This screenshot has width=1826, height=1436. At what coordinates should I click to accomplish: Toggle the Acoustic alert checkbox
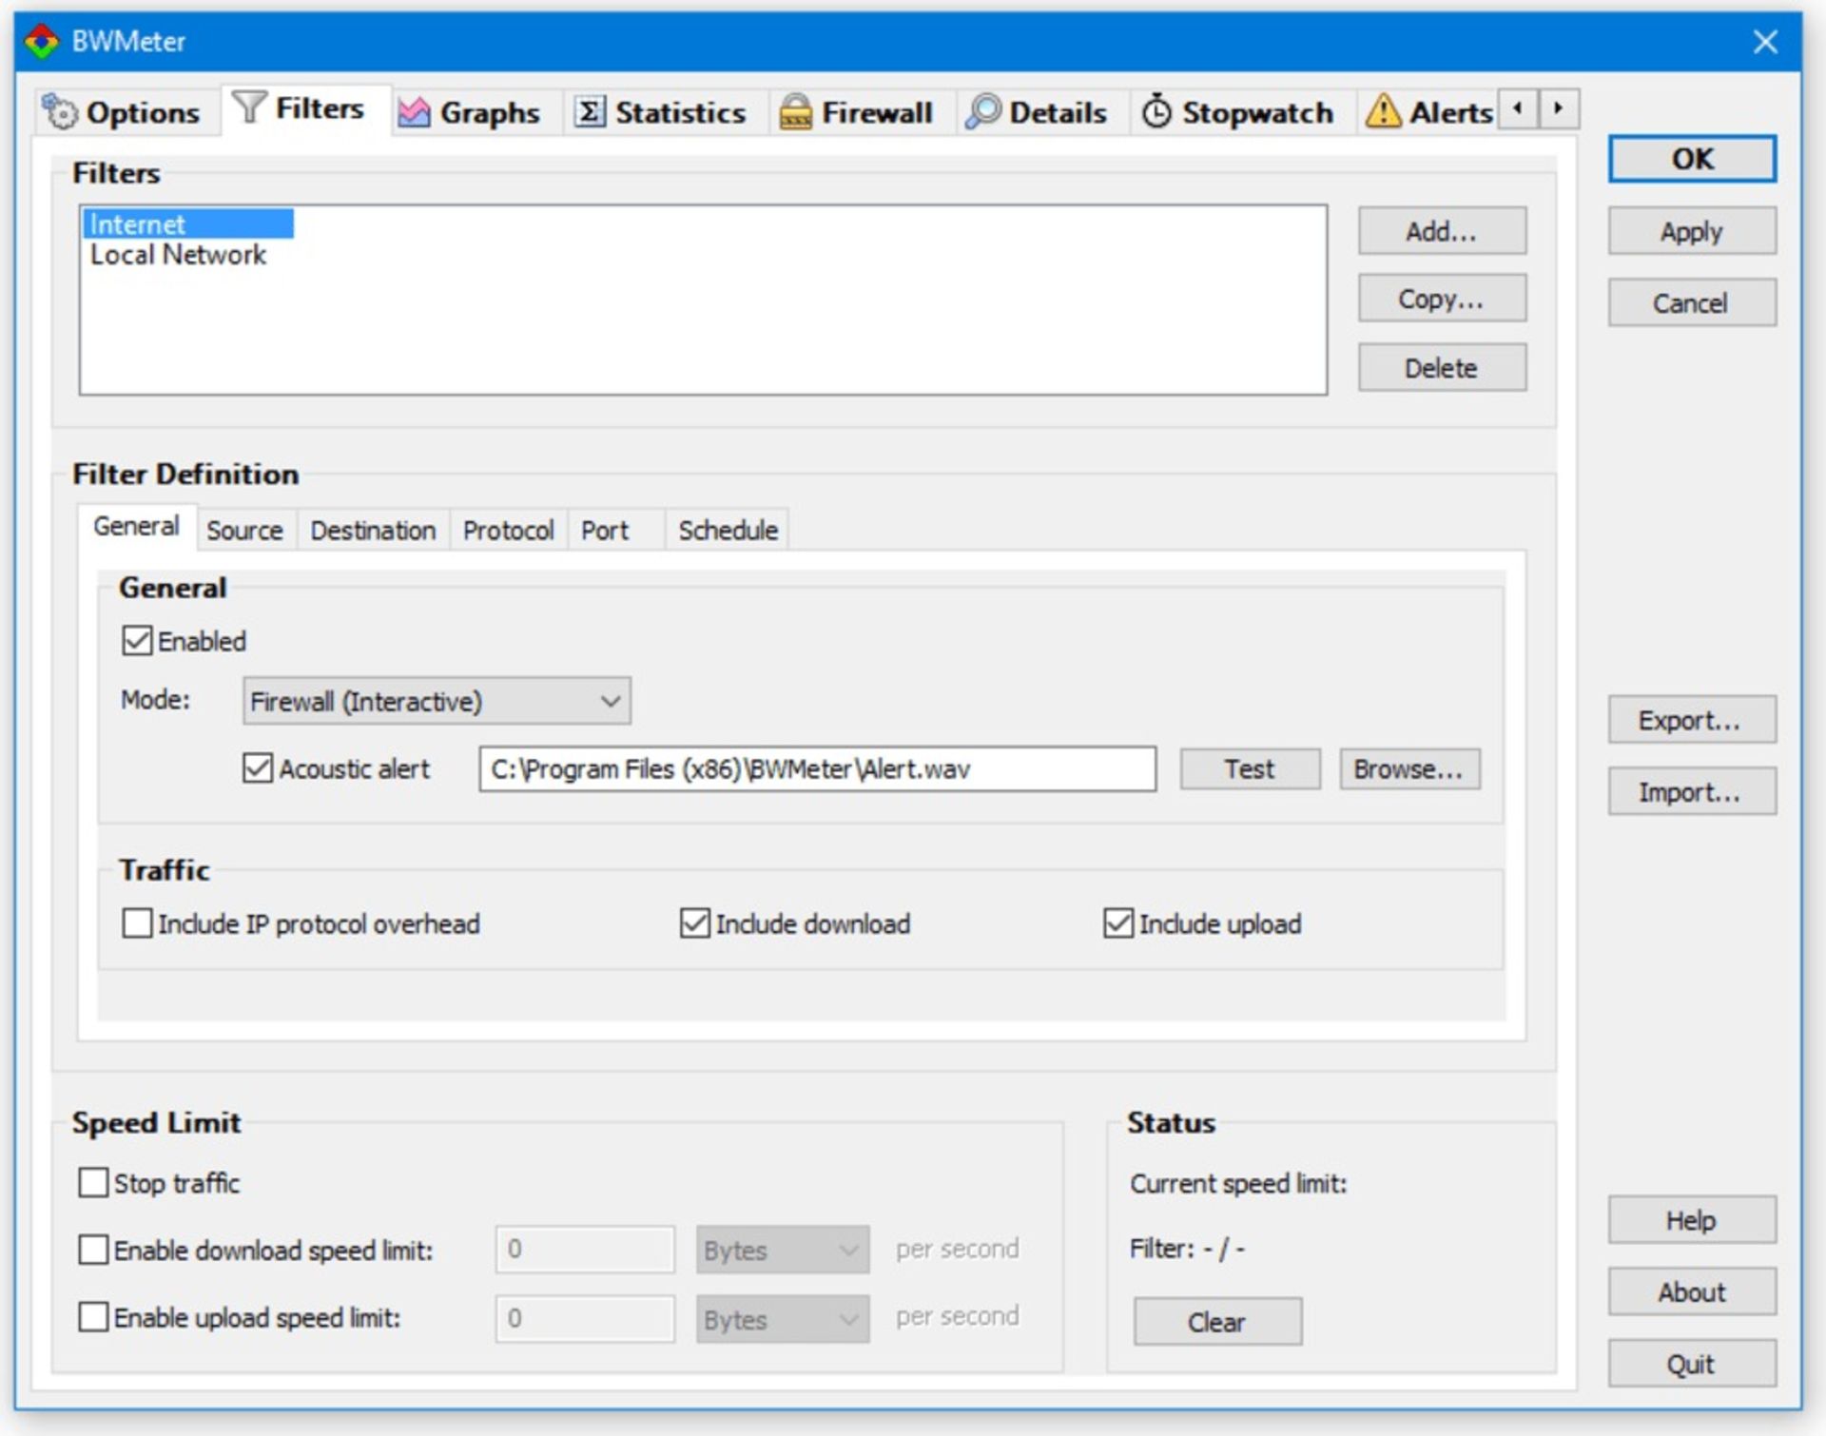coord(258,768)
